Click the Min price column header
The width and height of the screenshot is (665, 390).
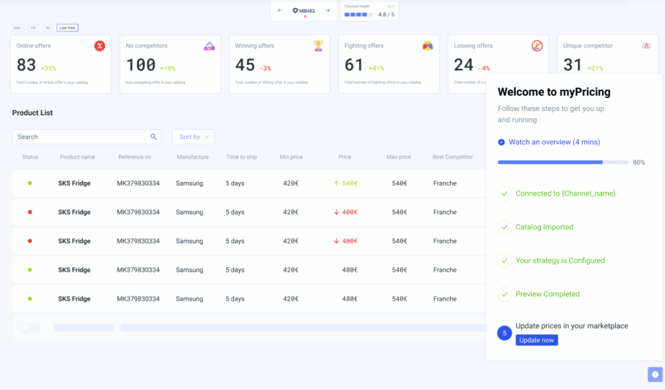coord(291,157)
